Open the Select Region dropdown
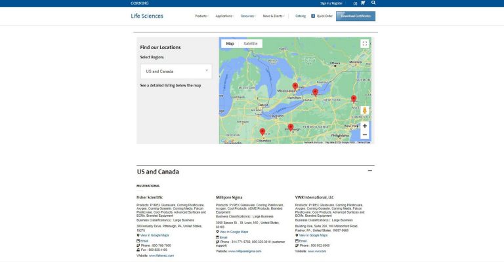 (x=176, y=71)
